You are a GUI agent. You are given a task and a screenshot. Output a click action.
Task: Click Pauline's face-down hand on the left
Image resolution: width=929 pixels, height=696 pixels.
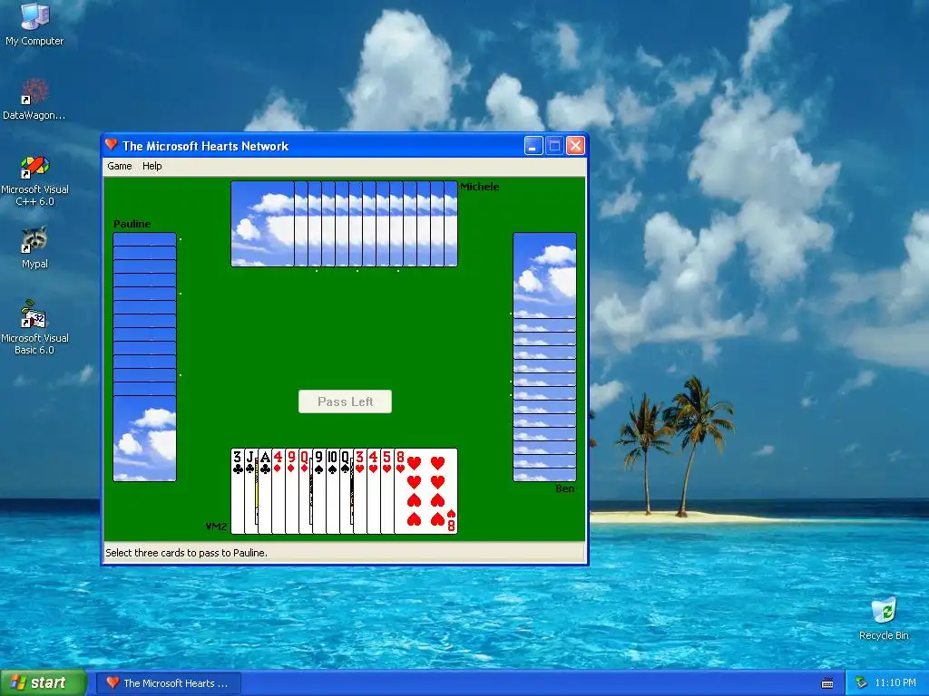(x=144, y=357)
